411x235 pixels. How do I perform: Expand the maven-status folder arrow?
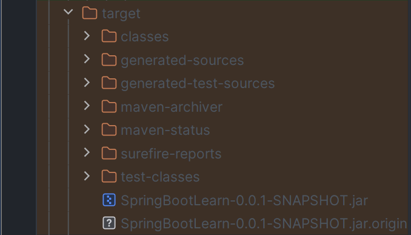tap(87, 129)
